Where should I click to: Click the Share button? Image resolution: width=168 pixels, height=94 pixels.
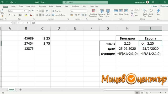point(154,6)
